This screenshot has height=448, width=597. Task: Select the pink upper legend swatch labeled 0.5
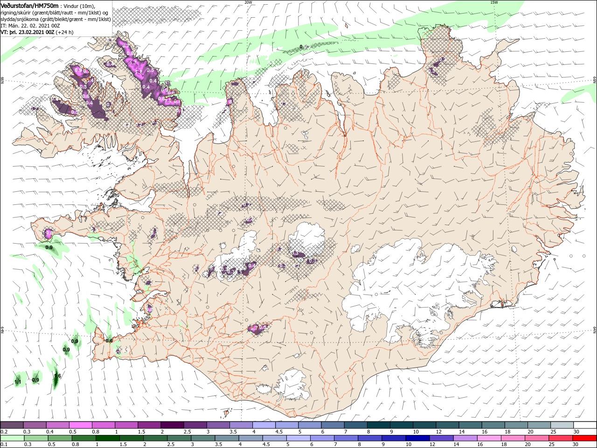[80, 425]
